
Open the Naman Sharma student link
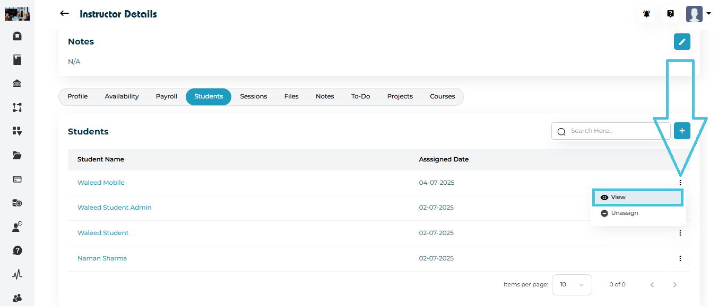[102, 258]
